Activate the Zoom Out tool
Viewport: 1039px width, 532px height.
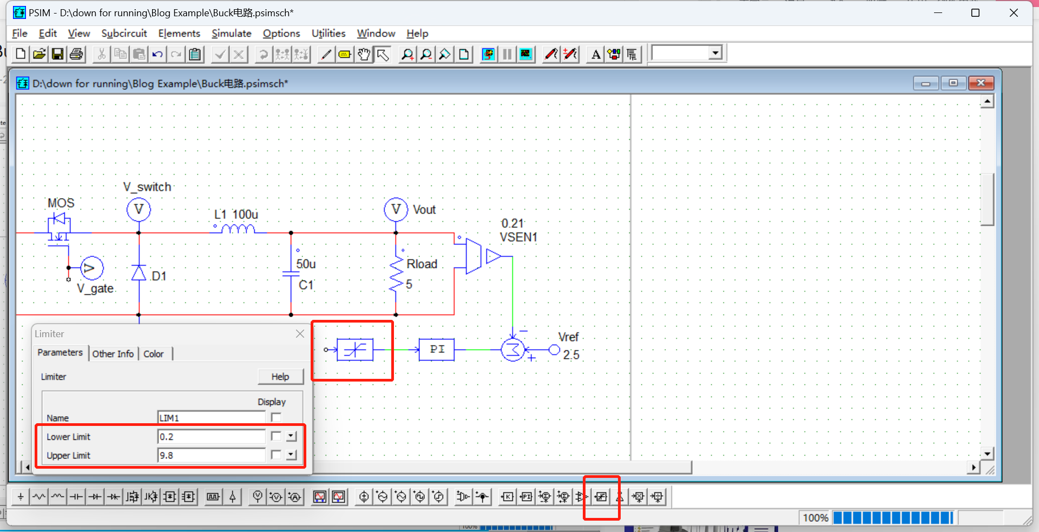tap(426, 54)
